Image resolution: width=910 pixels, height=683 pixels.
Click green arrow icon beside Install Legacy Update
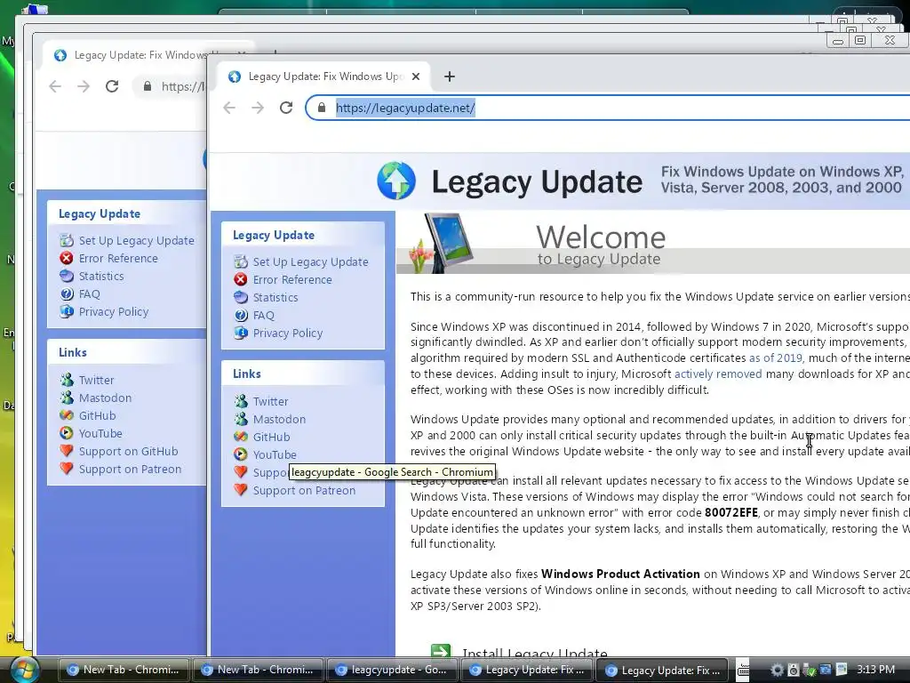tap(441, 652)
